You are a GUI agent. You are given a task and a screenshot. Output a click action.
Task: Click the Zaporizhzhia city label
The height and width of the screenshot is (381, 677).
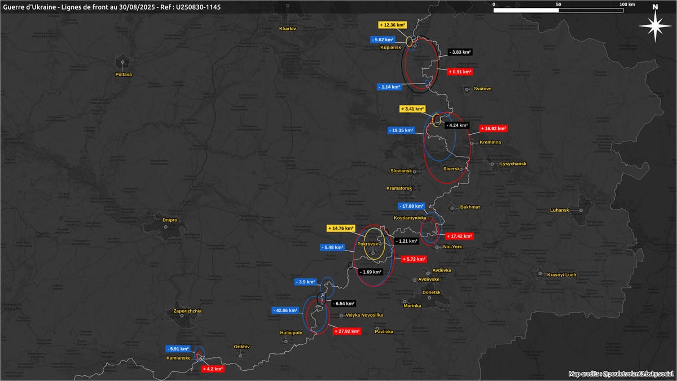click(188, 310)
